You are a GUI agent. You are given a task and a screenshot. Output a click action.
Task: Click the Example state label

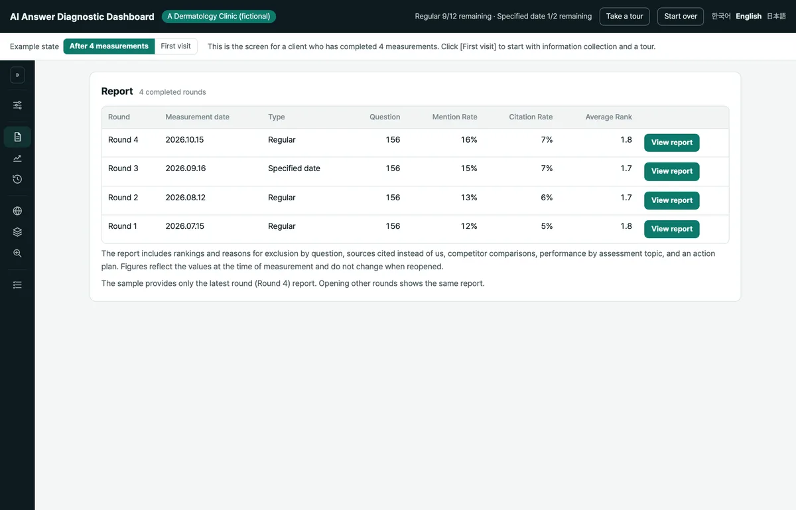coord(34,46)
